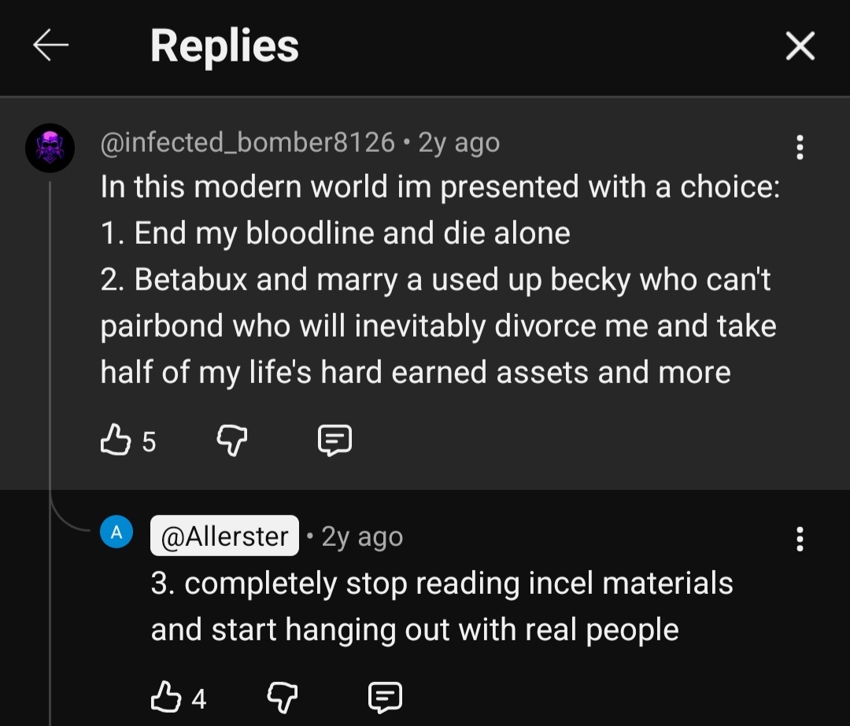This screenshot has width=850, height=726.
Task: Like Allerster's reply
Action: pos(166,697)
